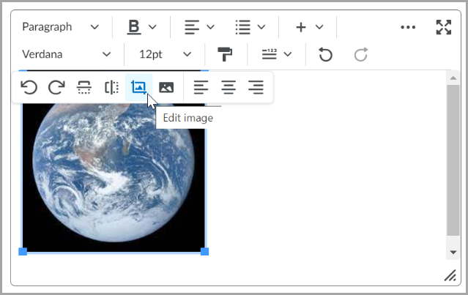Click bottom-right image resize handle
The image size is (468, 295).
(204, 252)
